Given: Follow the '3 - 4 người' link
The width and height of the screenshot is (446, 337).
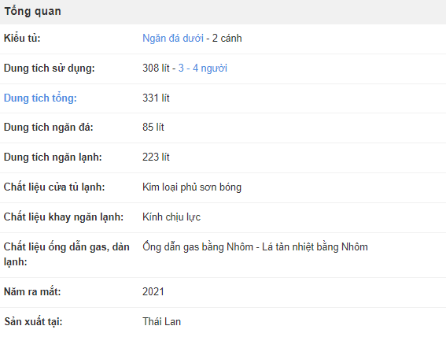Looking at the screenshot, I should [x=202, y=68].
